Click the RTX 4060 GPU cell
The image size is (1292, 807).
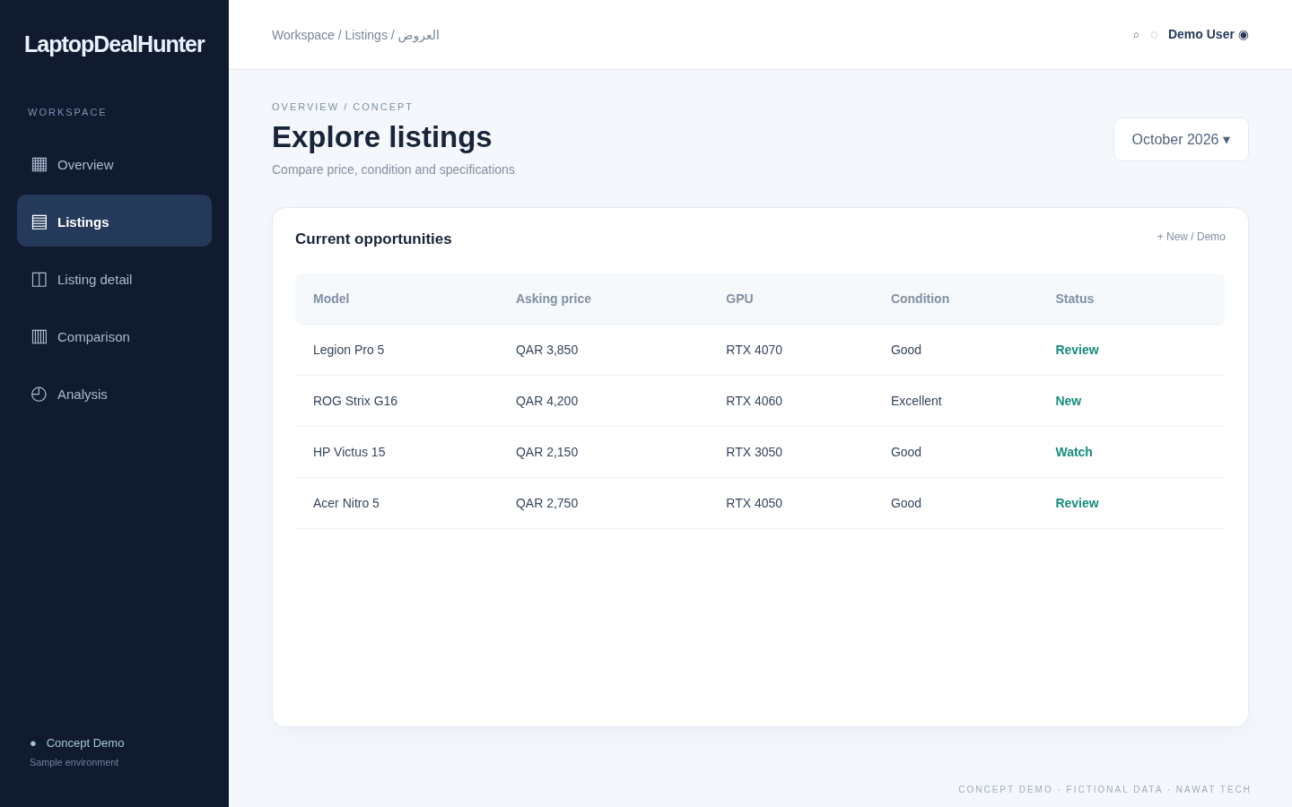click(754, 401)
